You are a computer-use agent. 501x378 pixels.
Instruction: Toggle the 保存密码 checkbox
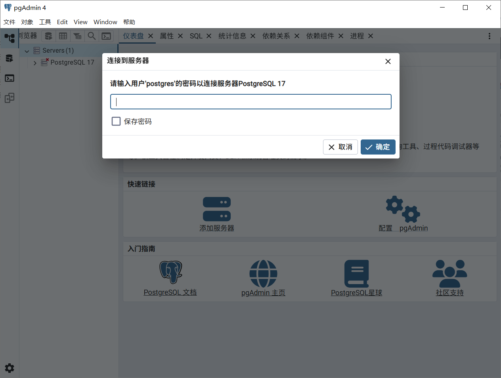(116, 121)
